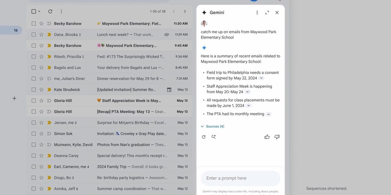Viewport: 391px width, 195px height.
Task: Star the Kate Strudwick email
Action: coord(41,90)
